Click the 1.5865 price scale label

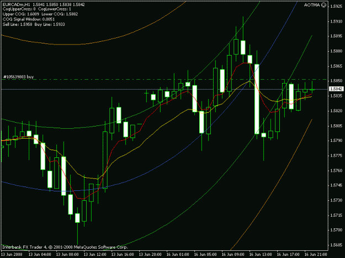point(336,66)
